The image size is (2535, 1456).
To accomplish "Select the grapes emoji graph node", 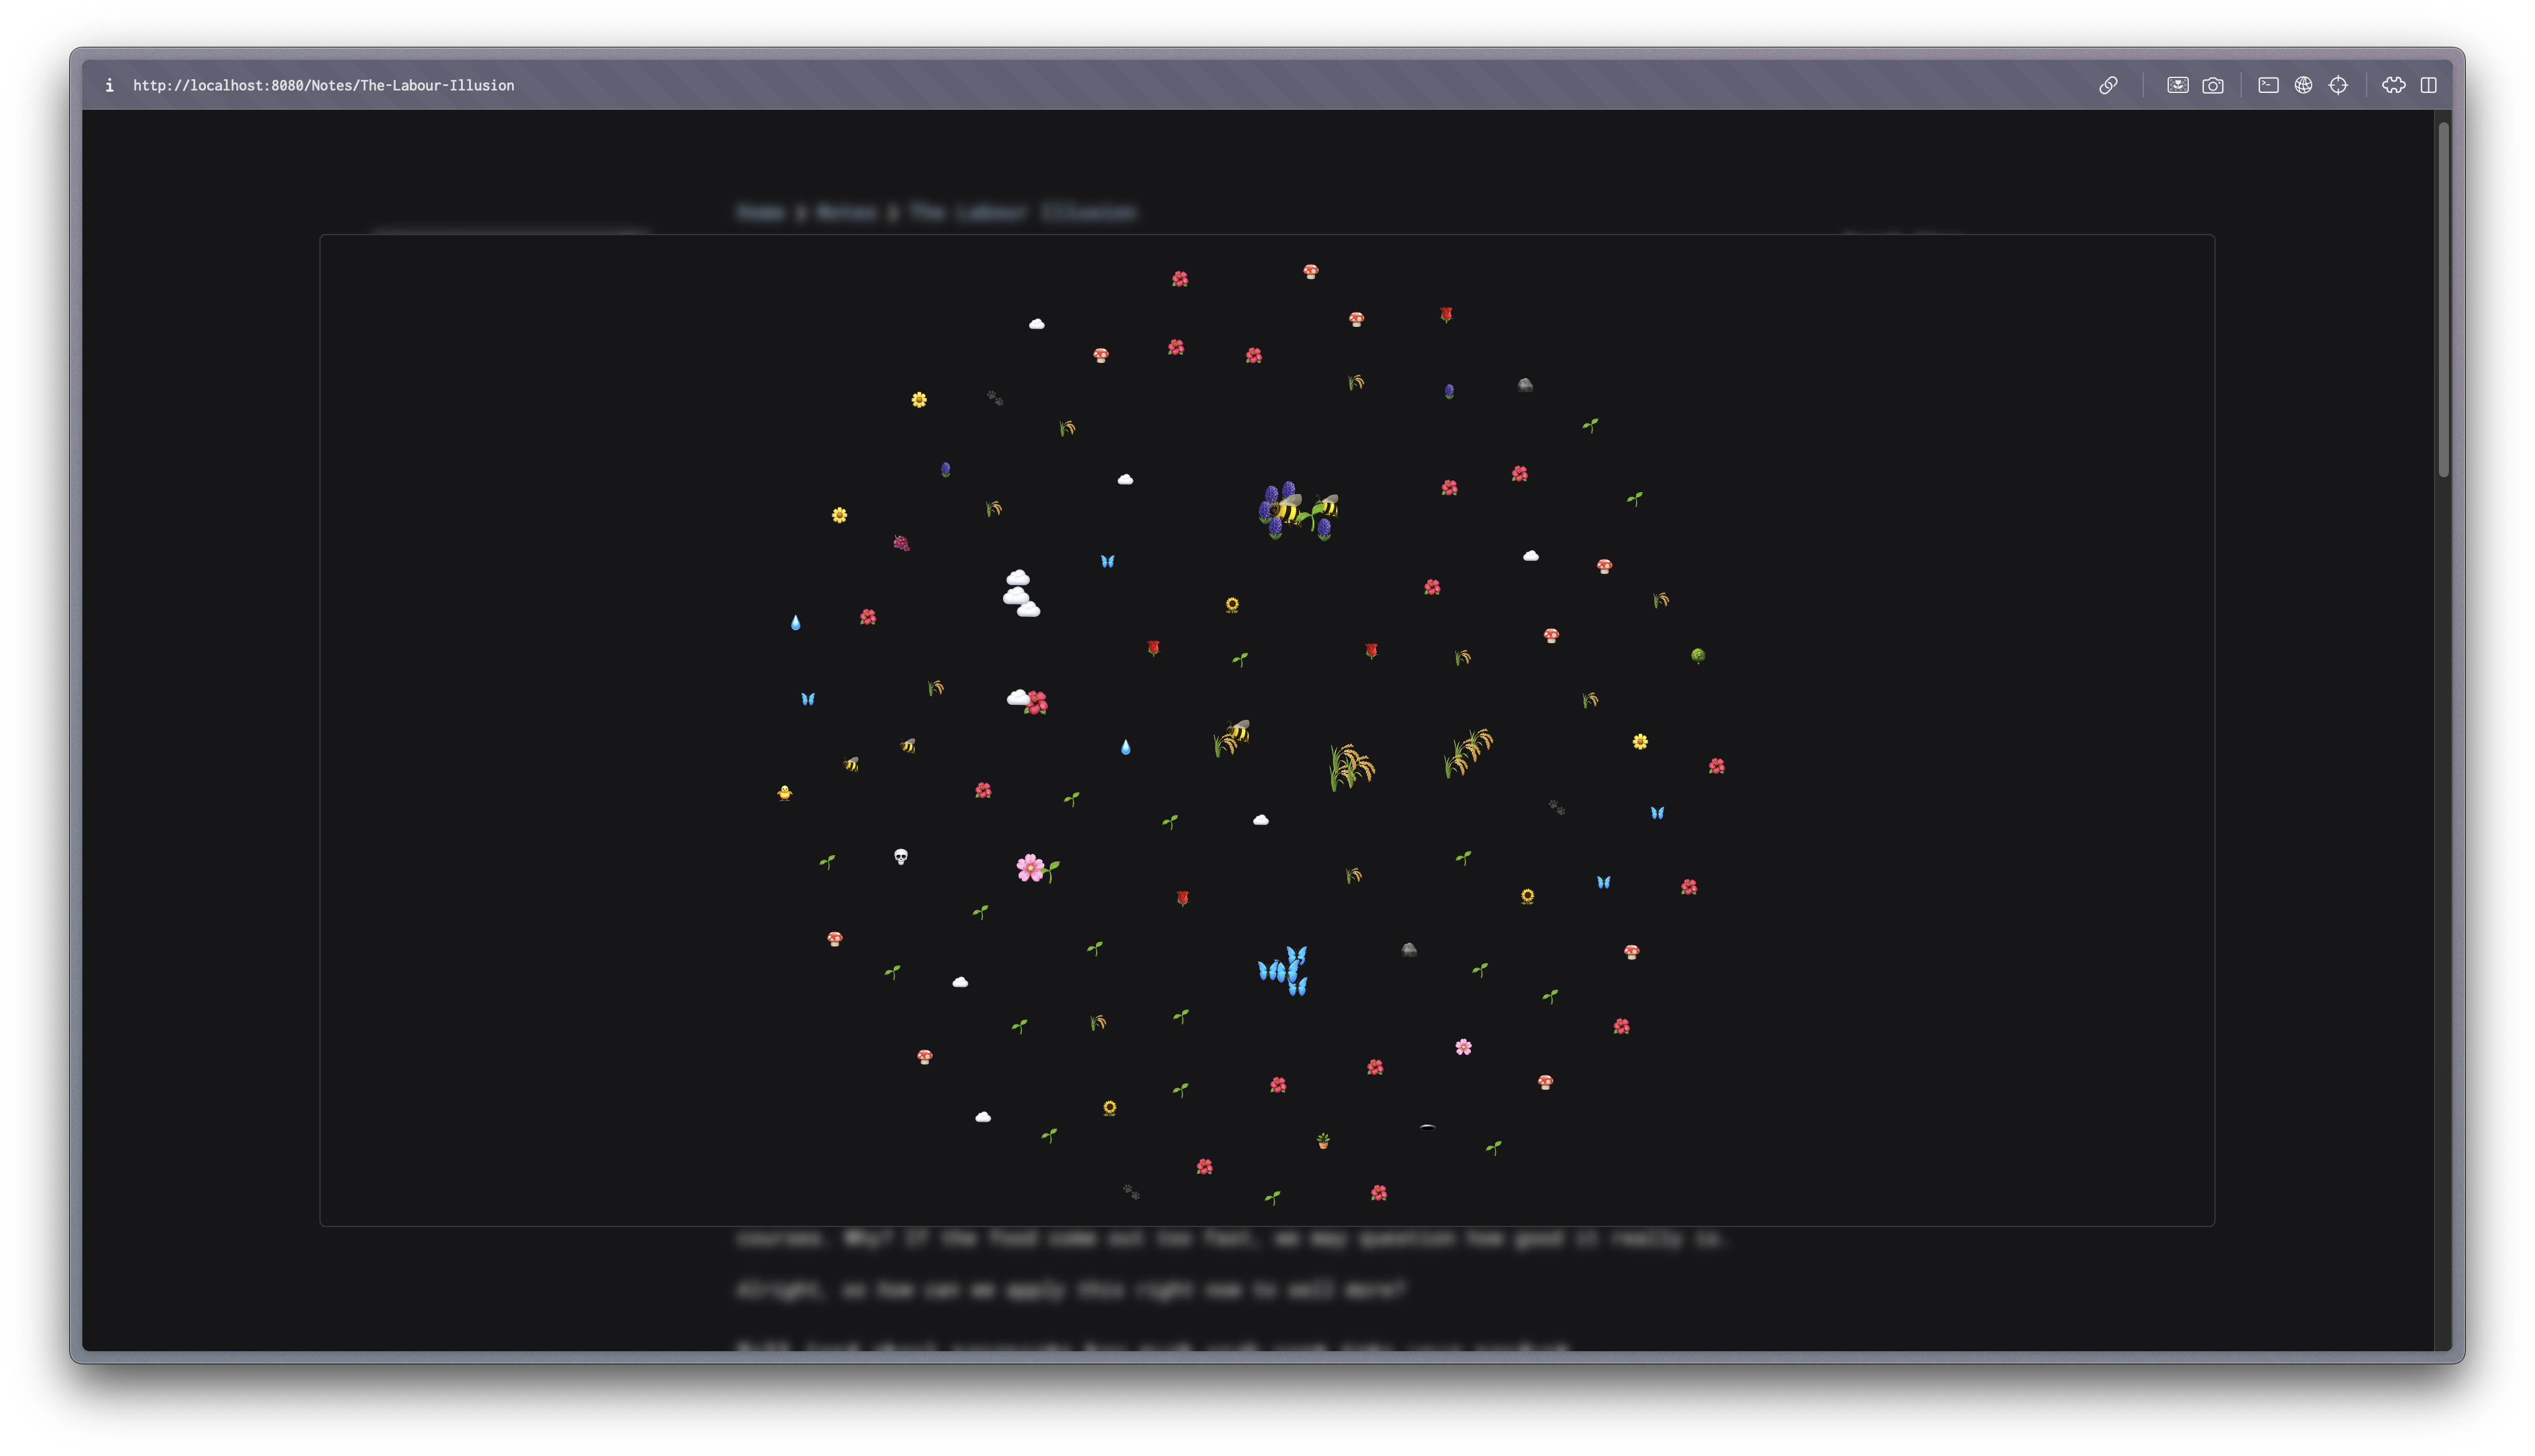I will 901,543.
